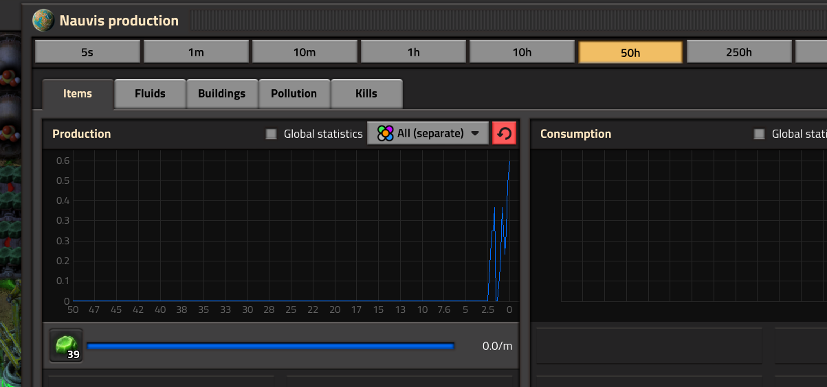Click the 0.0/m production rate value
The image size is (827, 387).
click(x=497, y=346)
